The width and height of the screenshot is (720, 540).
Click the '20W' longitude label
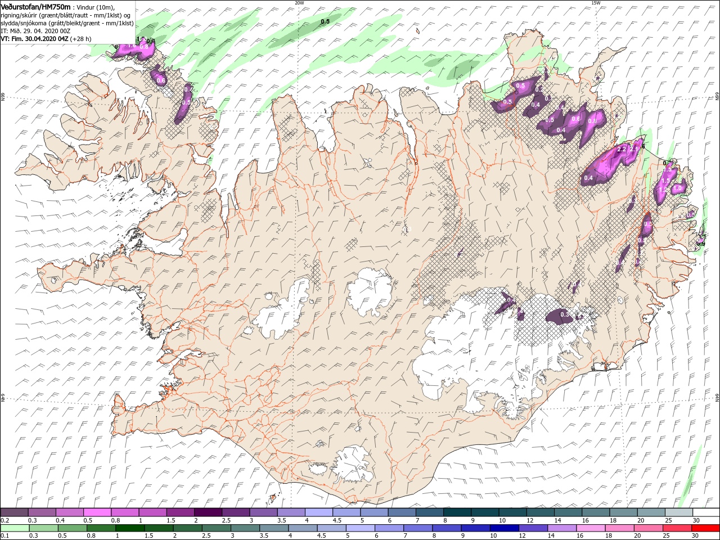[x=299, y=3]
